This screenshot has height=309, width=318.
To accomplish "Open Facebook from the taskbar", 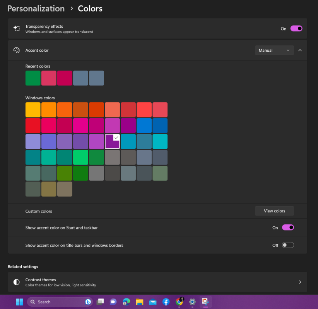I will pos(166,302).
